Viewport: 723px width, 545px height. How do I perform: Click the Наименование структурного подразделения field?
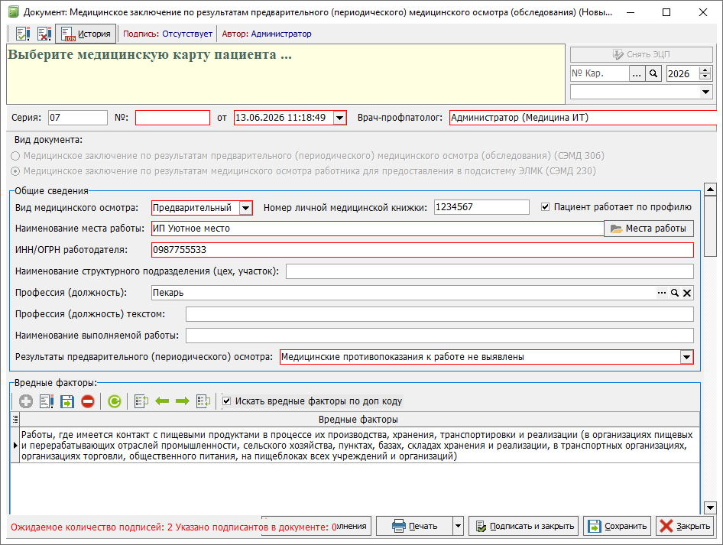pos(490,271)
